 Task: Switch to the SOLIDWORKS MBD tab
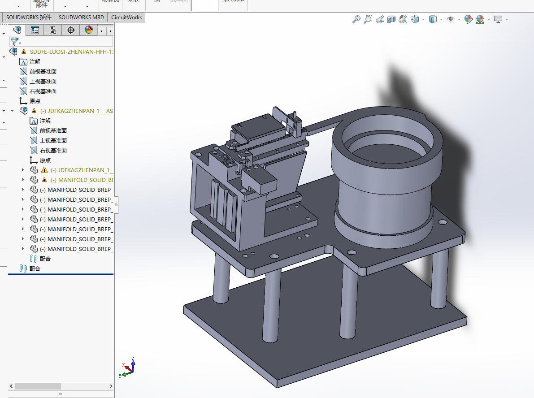(x=81, y=17)
